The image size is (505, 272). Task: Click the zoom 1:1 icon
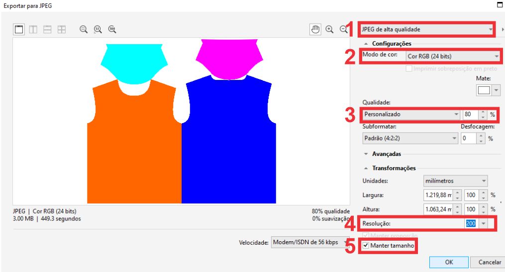coord(98,30)
